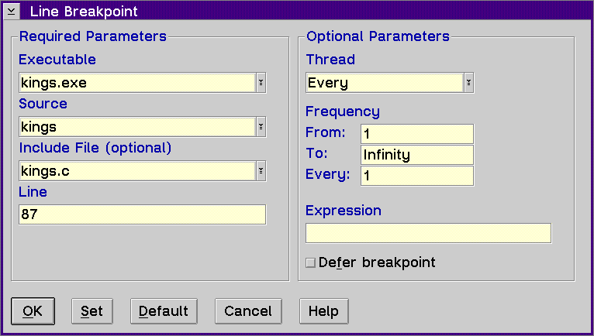
Task: Enable the Defer breakpoint checkbox
Action: click(311, 262)
